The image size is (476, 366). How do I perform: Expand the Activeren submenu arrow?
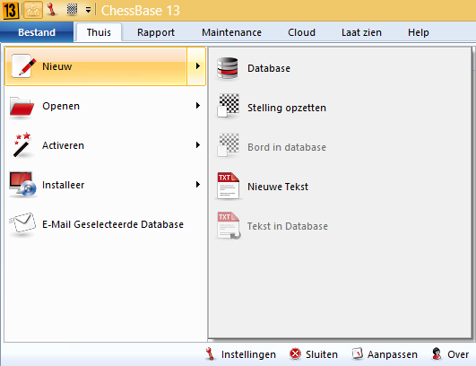(x=198, y=145)
